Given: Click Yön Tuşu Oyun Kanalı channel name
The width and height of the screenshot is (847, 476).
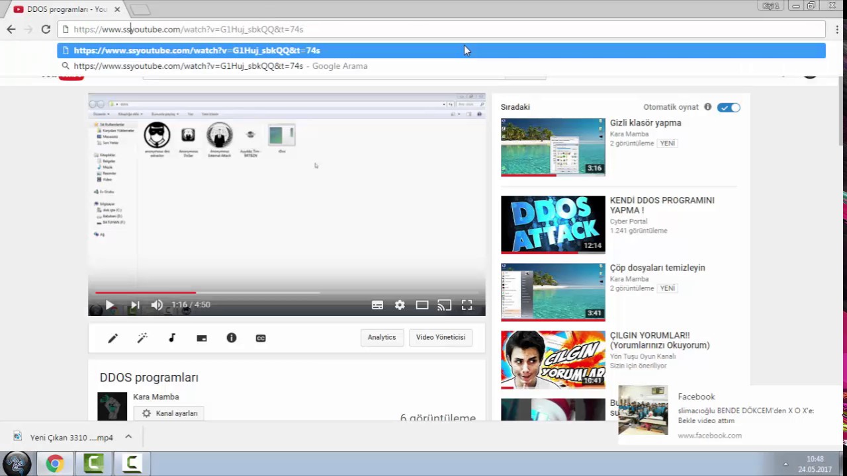Looking at the screenshot, I should 643,356.
